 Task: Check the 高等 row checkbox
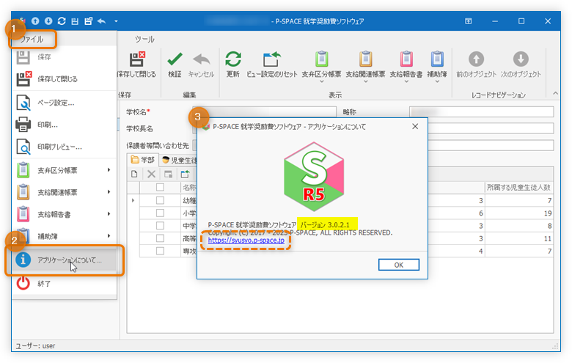click(x=160, y=238)
